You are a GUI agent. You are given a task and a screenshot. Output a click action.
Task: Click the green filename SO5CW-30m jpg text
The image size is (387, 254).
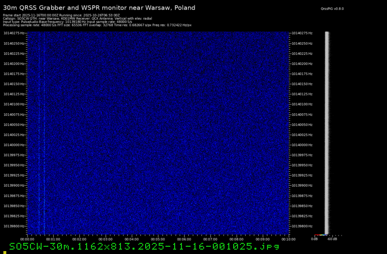[144, 246]
